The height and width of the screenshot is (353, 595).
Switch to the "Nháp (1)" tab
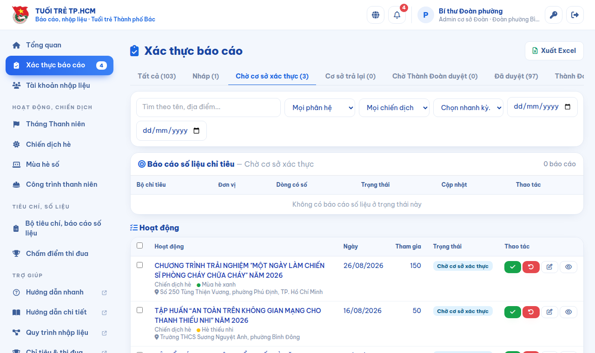206,76
